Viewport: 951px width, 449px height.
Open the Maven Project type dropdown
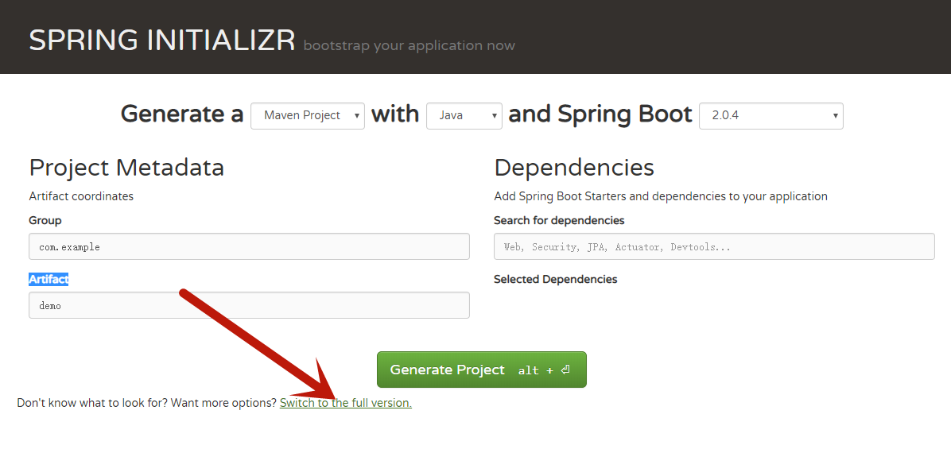tap(308, 116)
